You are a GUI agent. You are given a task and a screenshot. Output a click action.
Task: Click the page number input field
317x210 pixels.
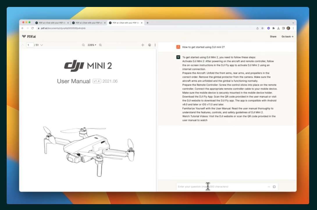[x=30, y=45]
